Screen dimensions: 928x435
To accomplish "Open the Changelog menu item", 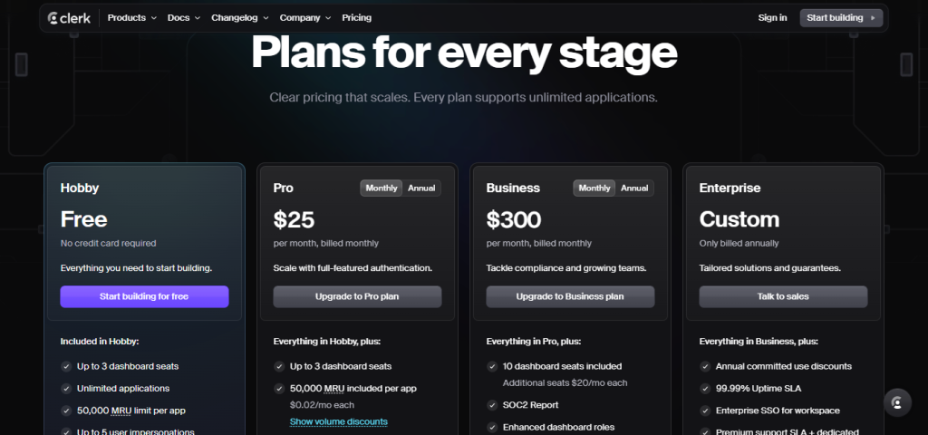I will [x=239, y=17].
